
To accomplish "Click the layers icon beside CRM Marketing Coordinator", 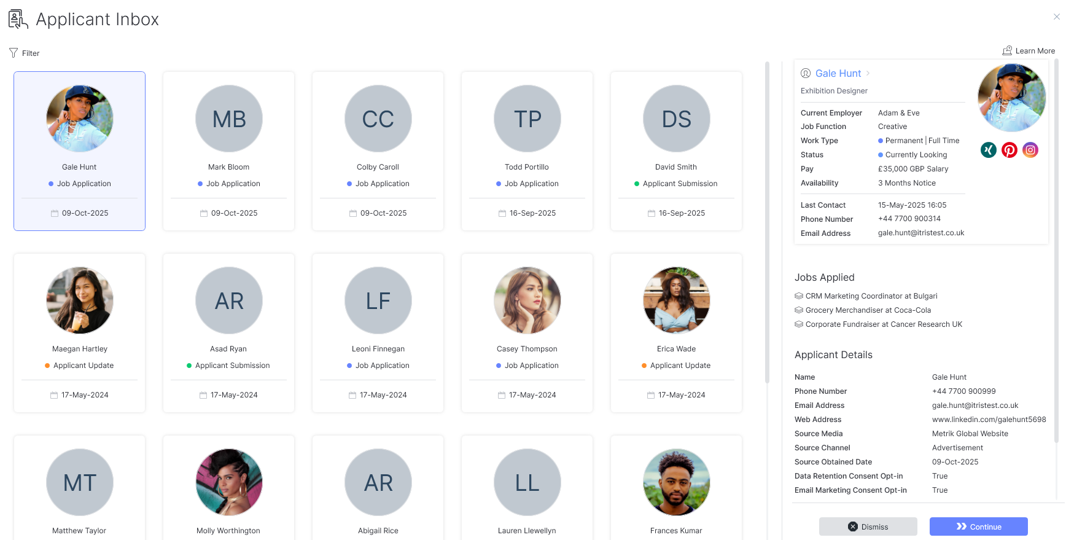I will point(799,296).
